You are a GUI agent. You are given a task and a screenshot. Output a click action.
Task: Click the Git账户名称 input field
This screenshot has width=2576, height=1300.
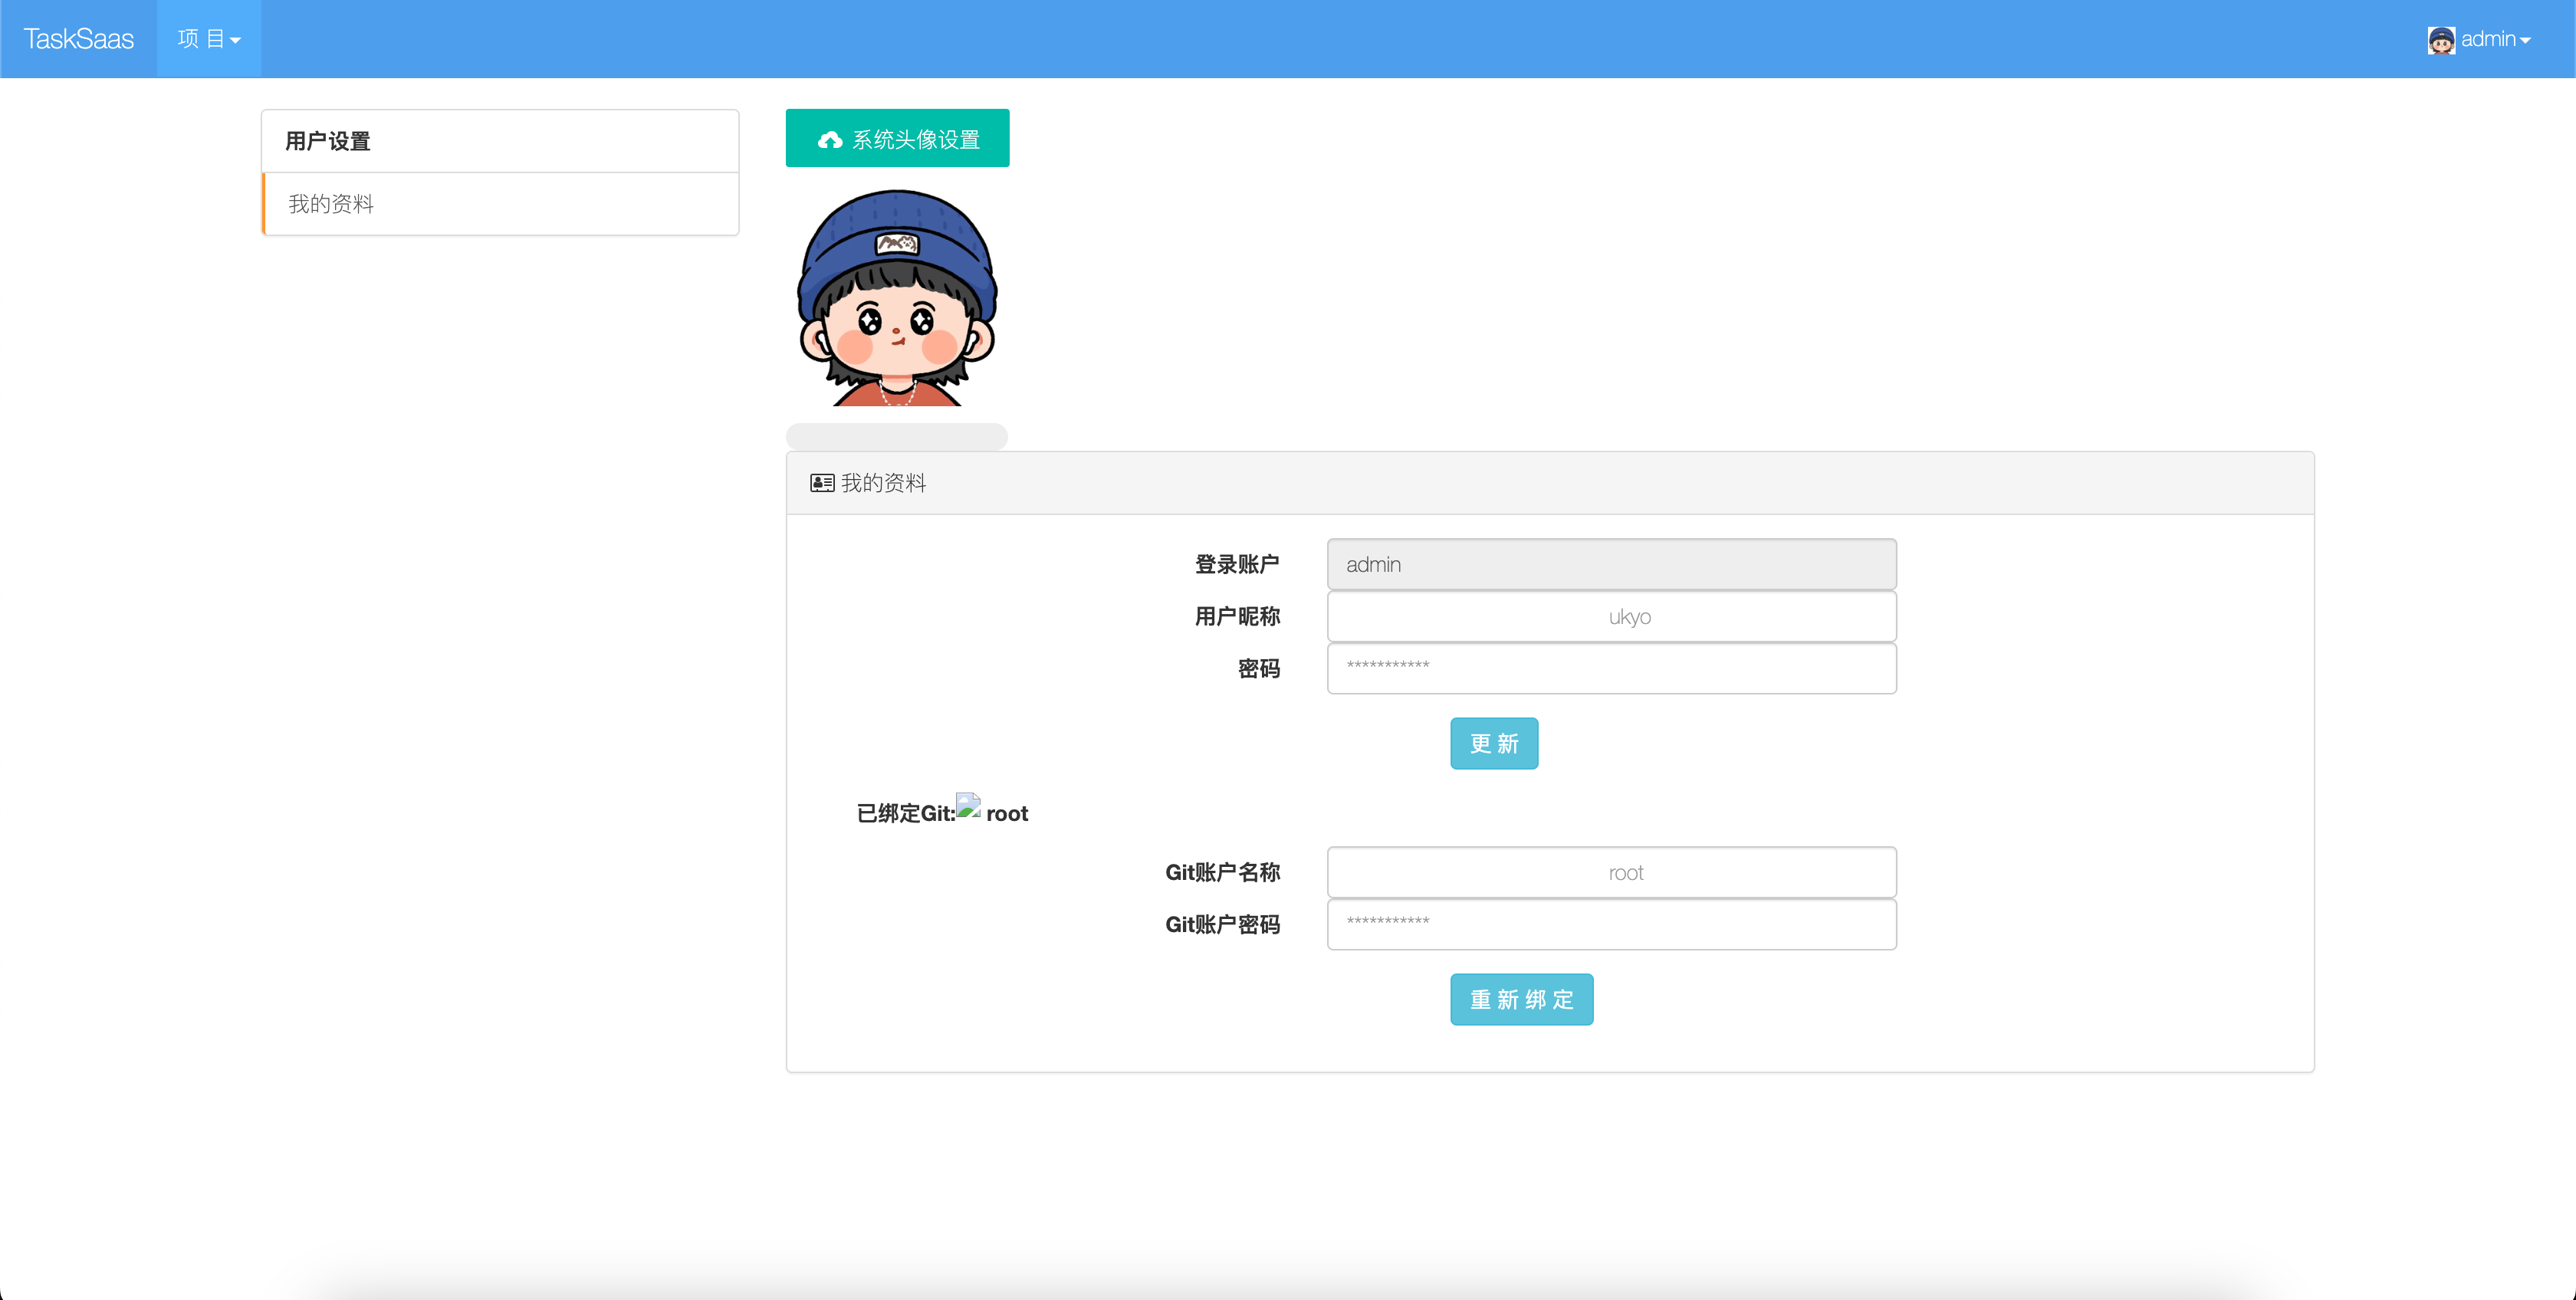point(1611,873)
